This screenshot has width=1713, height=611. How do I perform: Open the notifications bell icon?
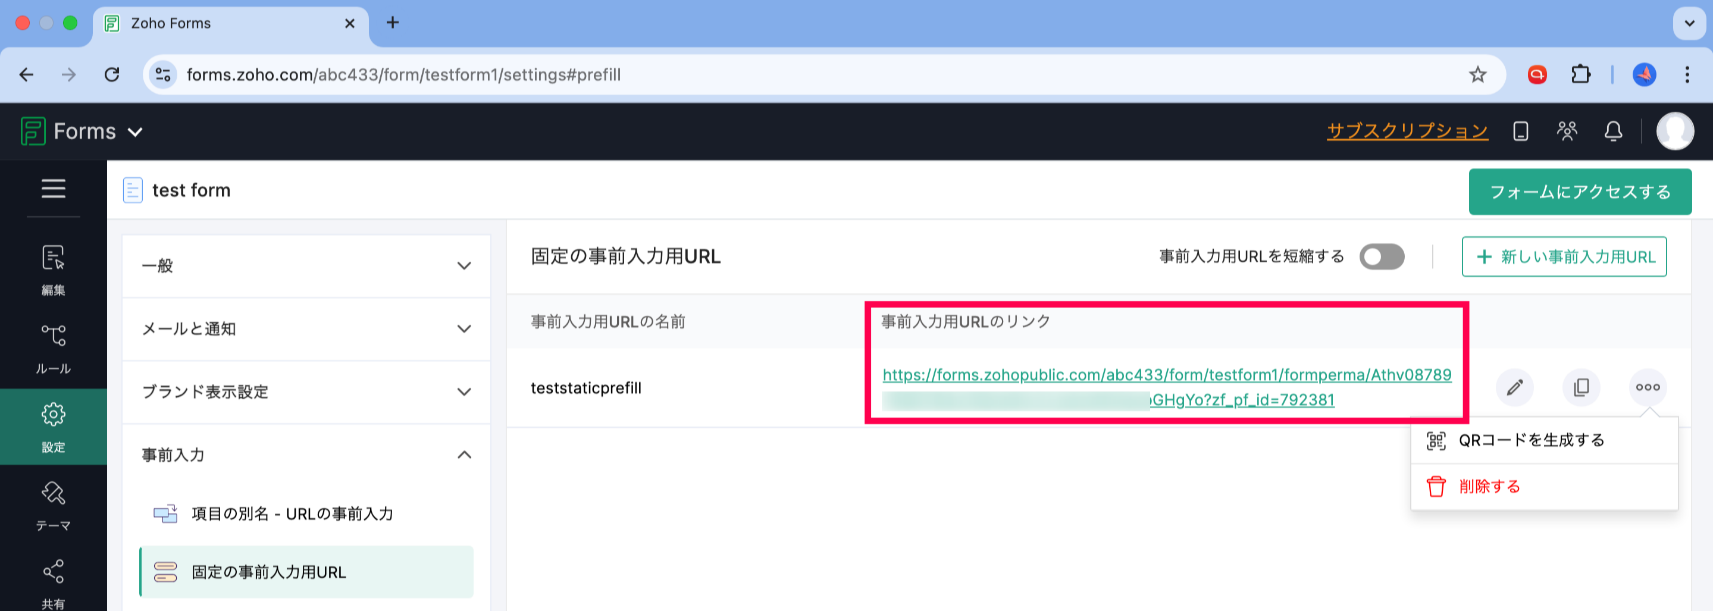pyautogui.click(x=1612, y=131)
